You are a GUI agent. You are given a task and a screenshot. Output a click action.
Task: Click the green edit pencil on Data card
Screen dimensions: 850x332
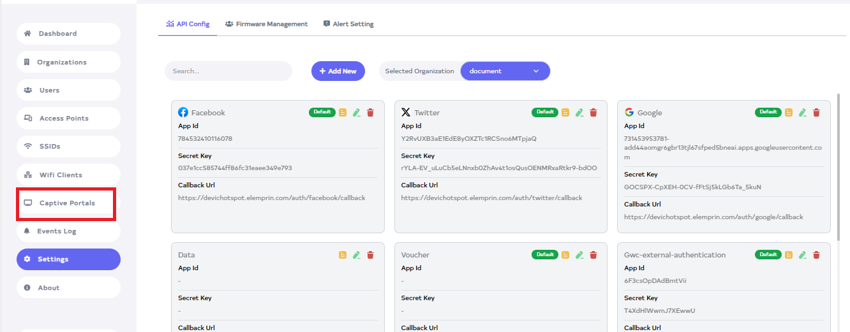pos(356,255)
